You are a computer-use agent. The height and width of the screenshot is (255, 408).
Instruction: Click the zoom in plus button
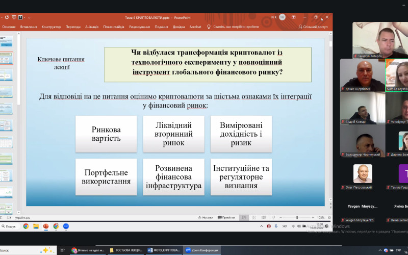pyautogui.click(x=313, y=218)
